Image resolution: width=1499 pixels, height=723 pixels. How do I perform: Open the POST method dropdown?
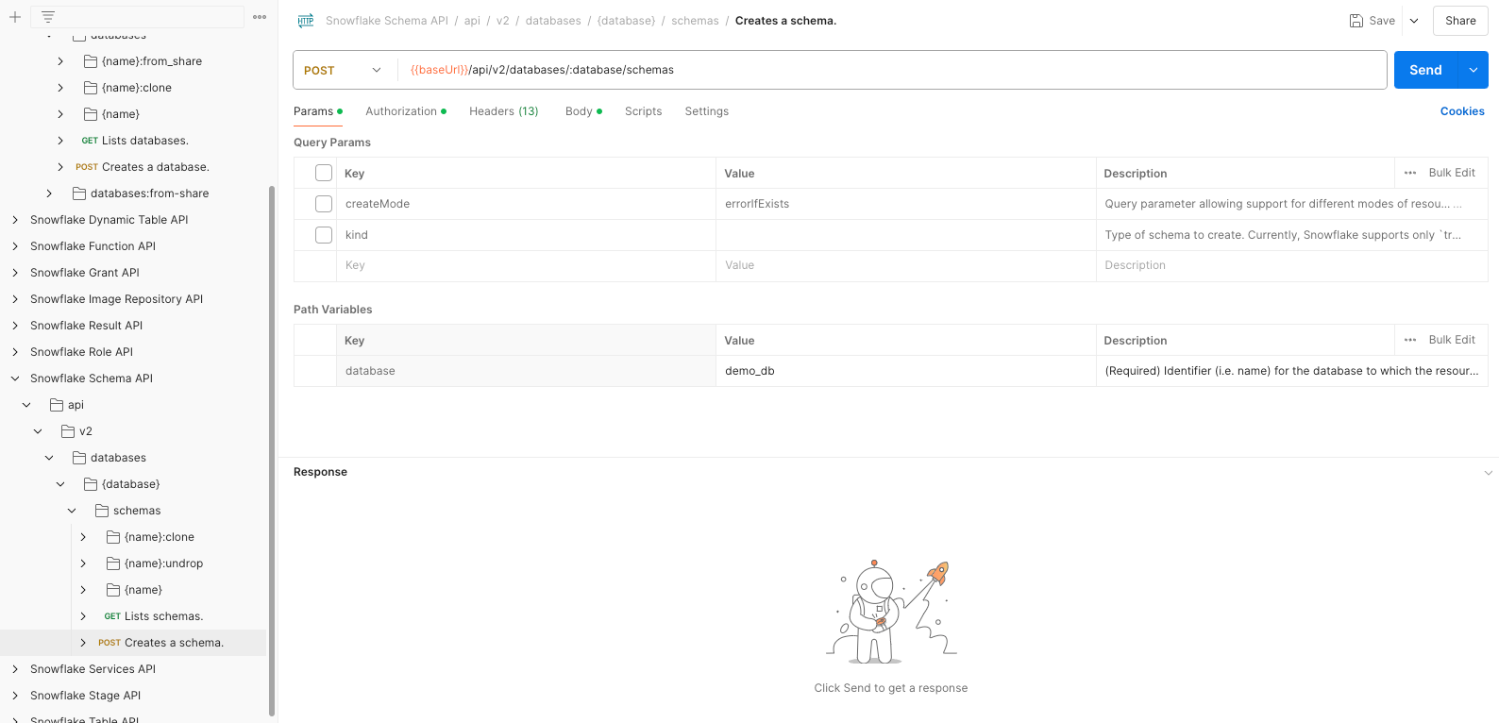click(344, 70)
